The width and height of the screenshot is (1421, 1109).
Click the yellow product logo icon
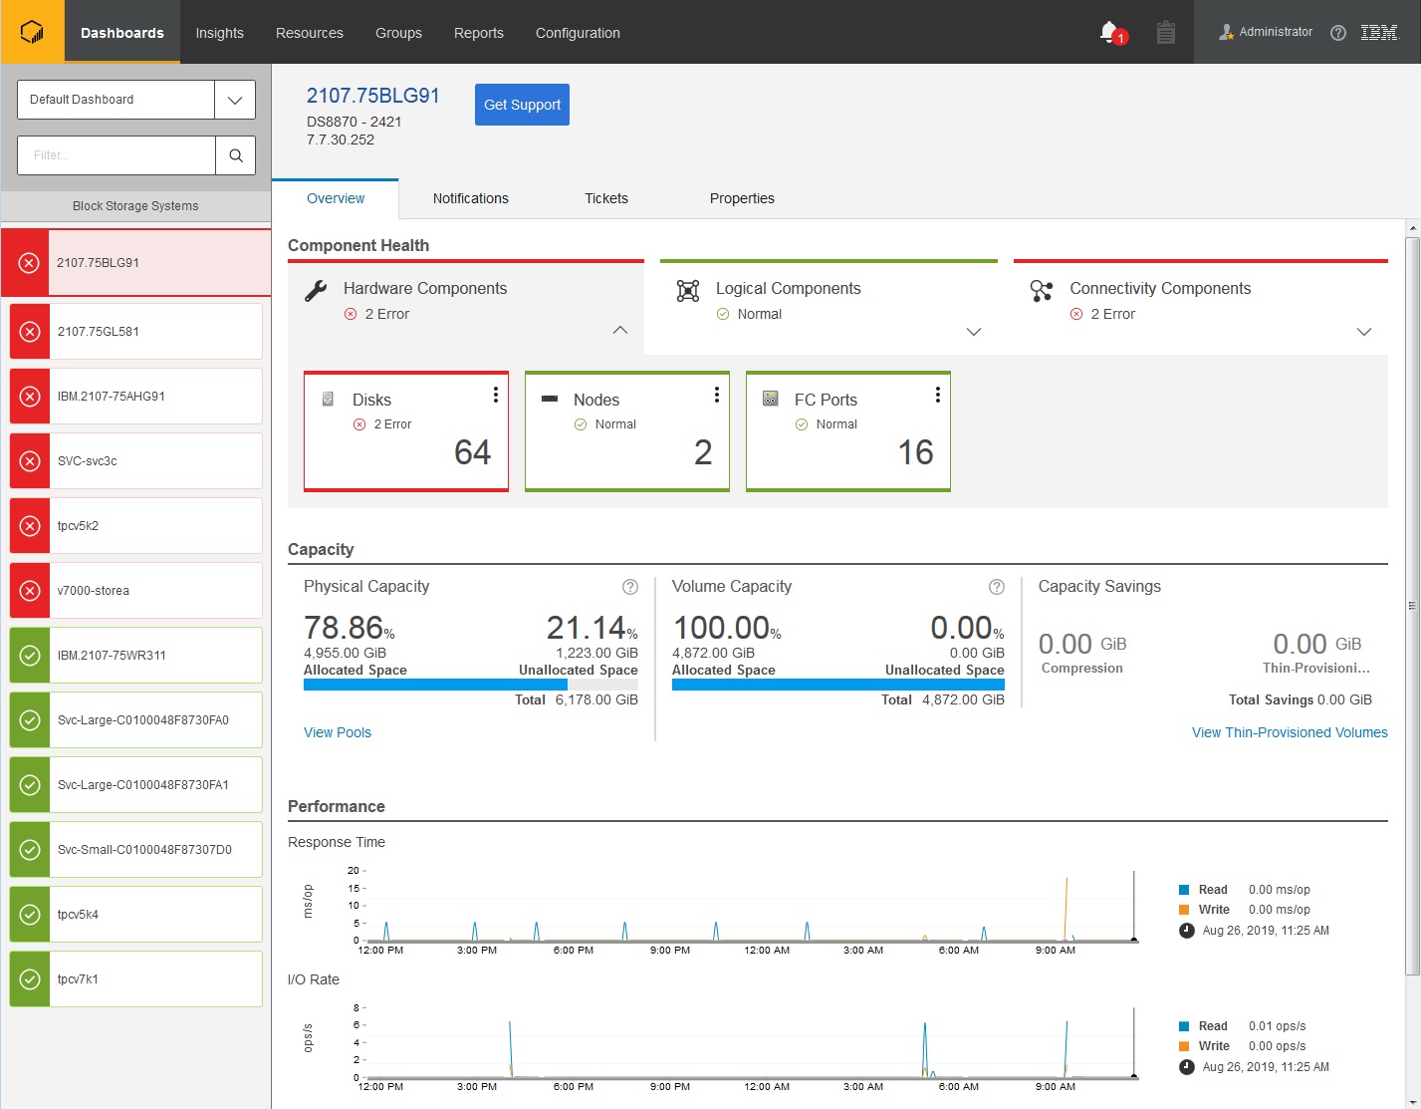[32, 32]
